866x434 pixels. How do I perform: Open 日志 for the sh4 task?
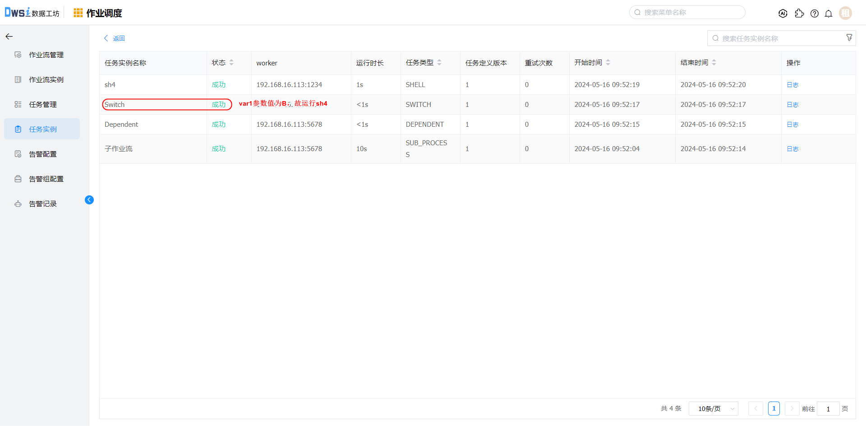click(792, 85)
